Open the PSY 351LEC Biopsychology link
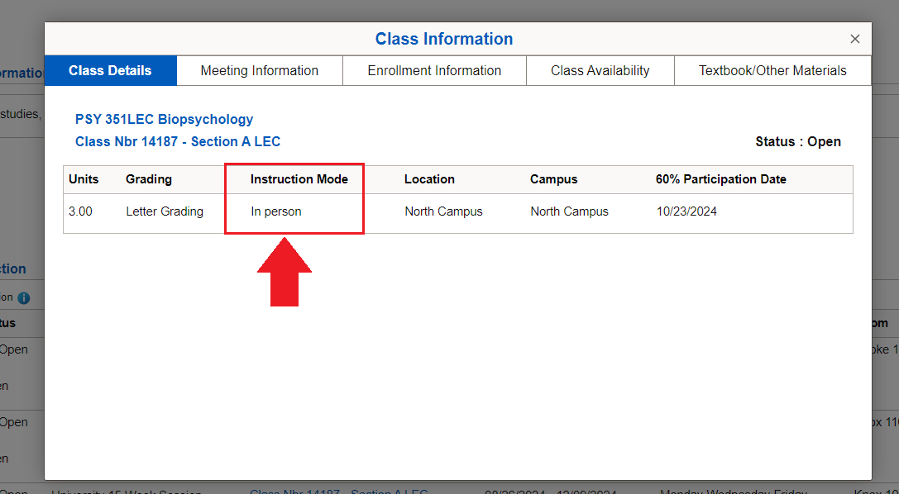The width and height of the screenshot is (899, 494). [164, 119]
